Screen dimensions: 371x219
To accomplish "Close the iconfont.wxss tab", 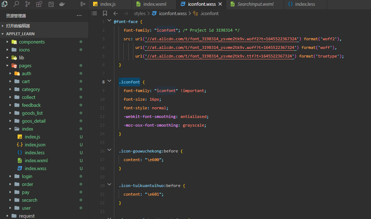I will [x=220, y=4].
